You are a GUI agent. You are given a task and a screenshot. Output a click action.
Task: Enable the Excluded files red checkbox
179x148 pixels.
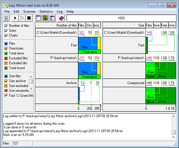6,58
